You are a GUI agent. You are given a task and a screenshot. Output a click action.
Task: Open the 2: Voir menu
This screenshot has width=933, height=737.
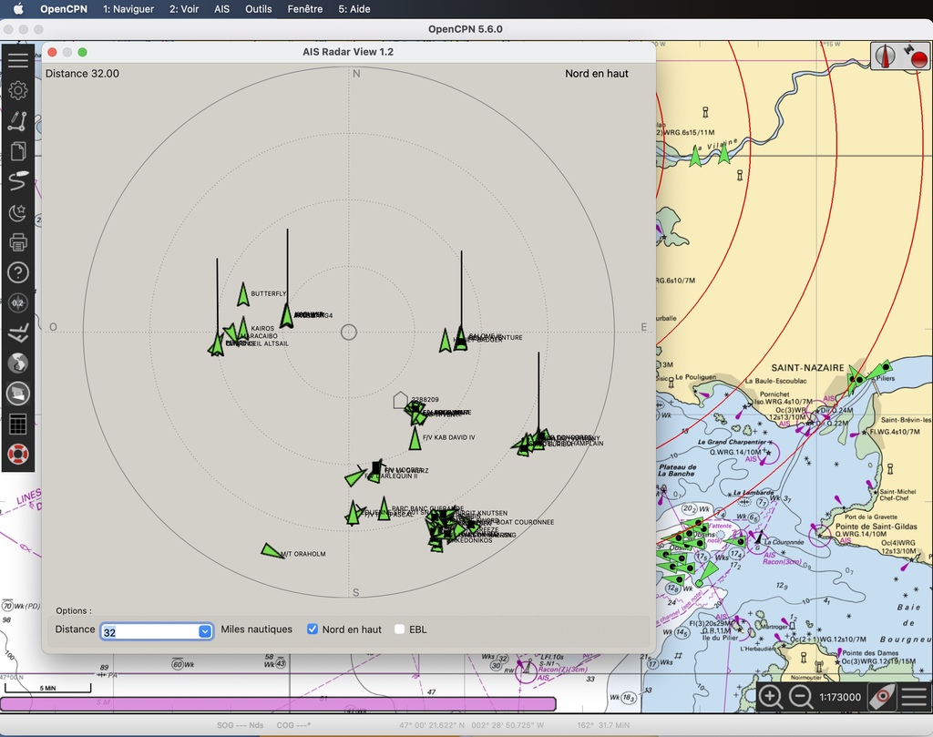pos(184,9)
